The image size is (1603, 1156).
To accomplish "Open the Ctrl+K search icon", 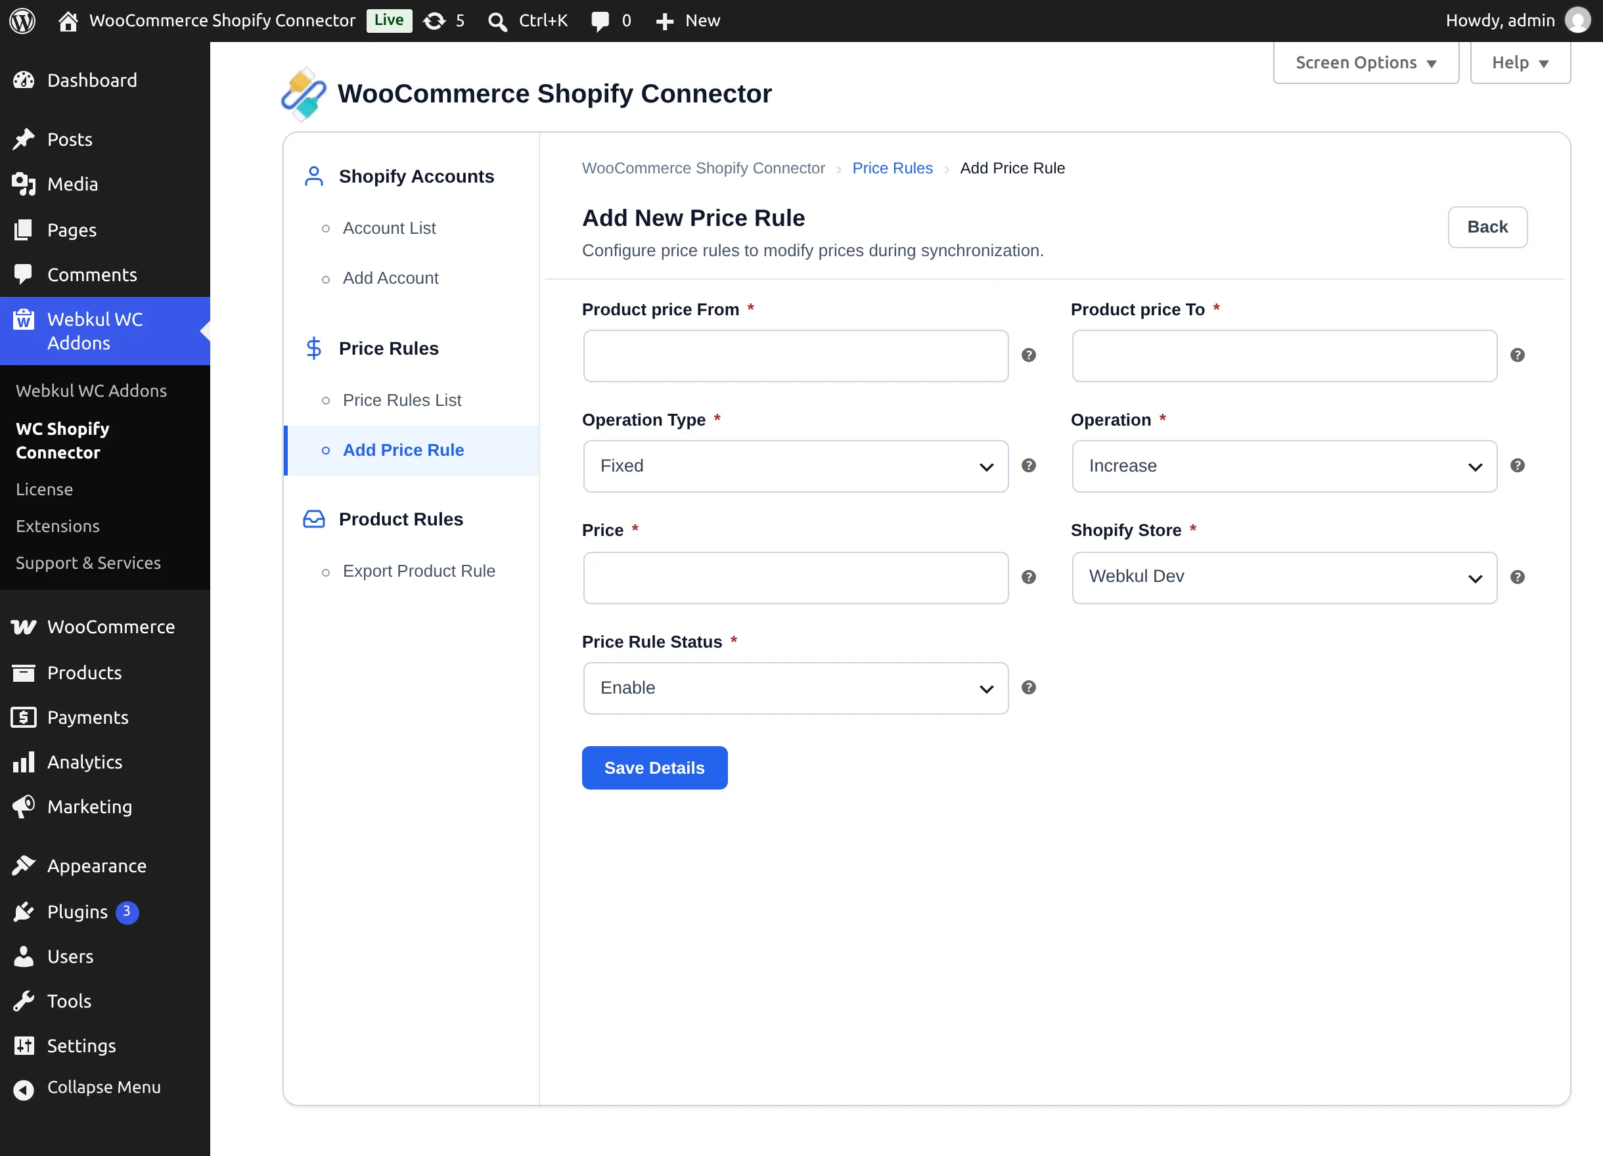I will (x=497, y=21).
